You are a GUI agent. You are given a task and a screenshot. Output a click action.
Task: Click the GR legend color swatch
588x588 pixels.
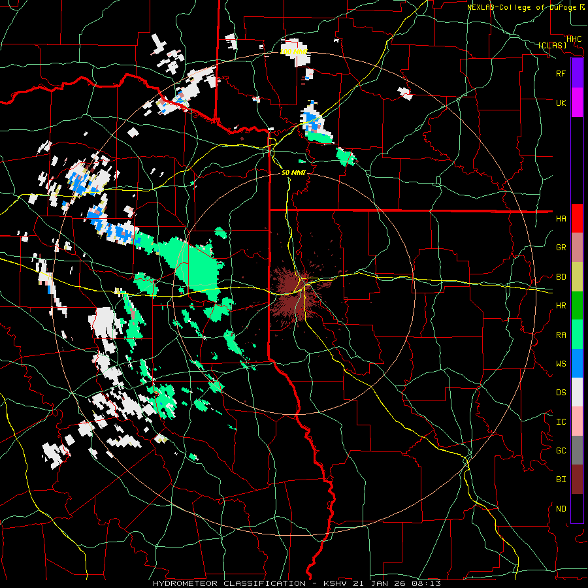[x=577, y=247]
